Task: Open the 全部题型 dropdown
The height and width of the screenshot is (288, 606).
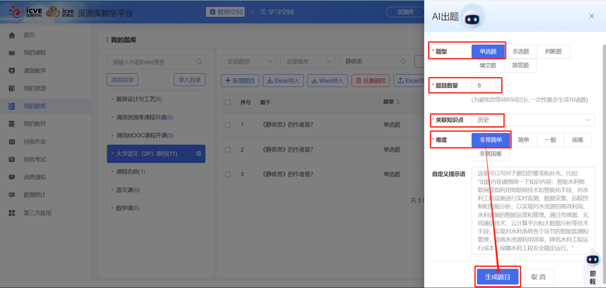Action: [248, 61]
